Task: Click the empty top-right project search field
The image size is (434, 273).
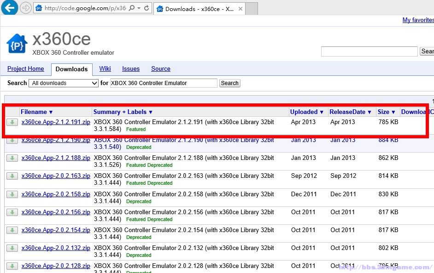Action: click(369, 51)
